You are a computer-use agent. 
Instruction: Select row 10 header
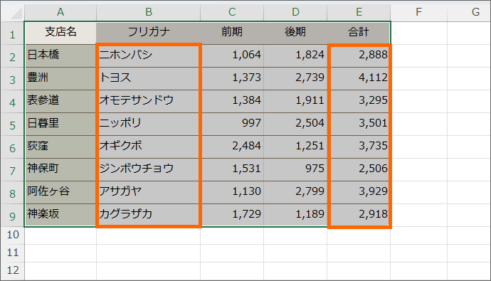(13, 235)
